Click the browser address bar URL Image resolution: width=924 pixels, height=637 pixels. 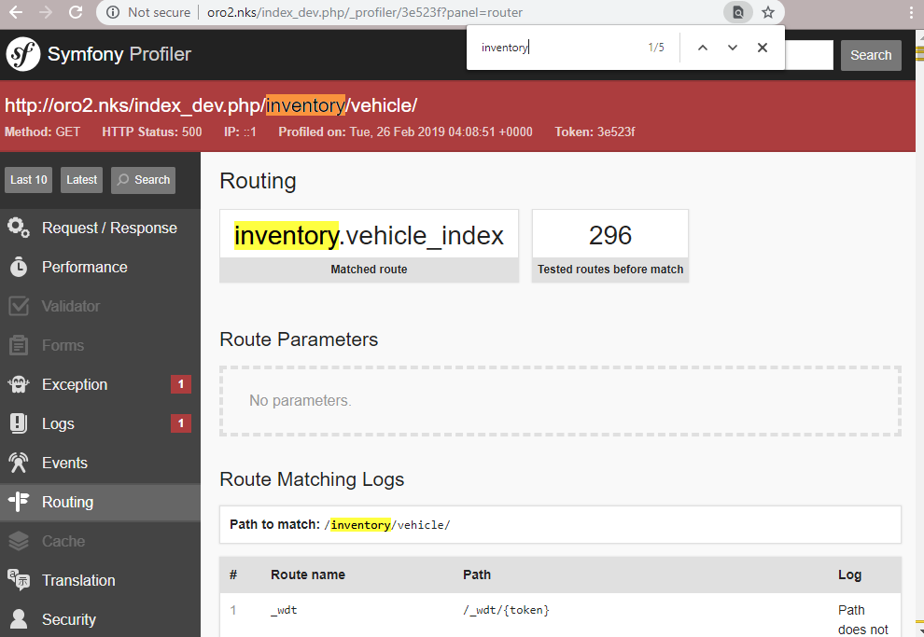[x=364, y=13]
